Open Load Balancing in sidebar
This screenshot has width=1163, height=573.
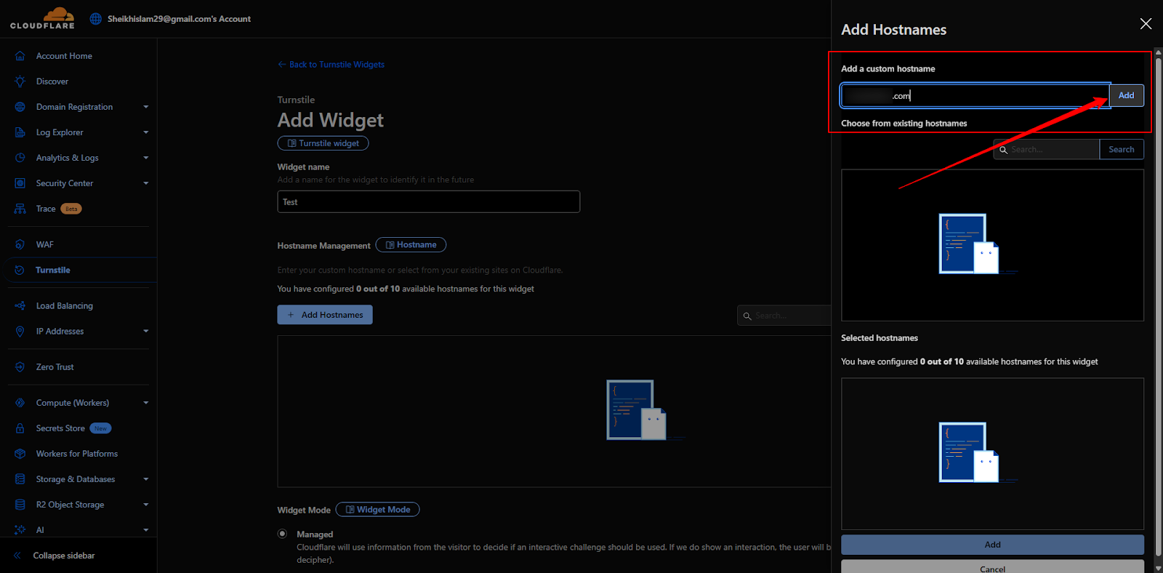[65, 306]
